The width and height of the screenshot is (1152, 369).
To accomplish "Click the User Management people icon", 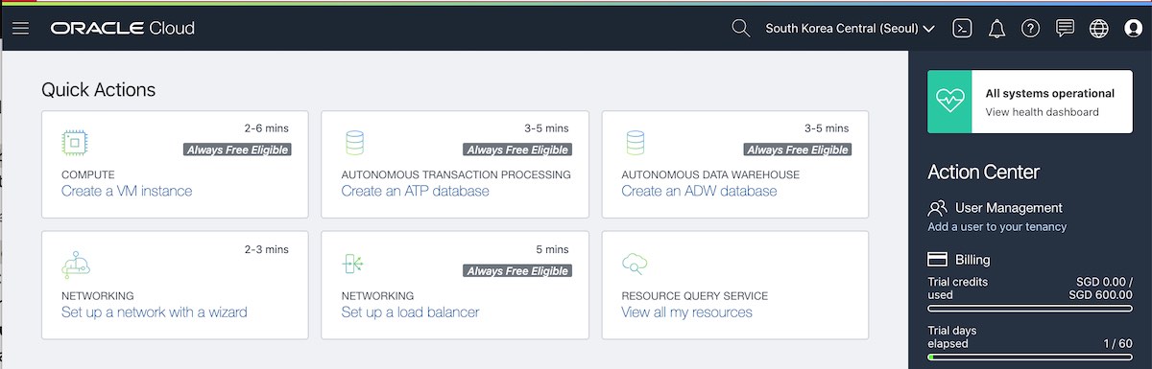I will 938,208.
